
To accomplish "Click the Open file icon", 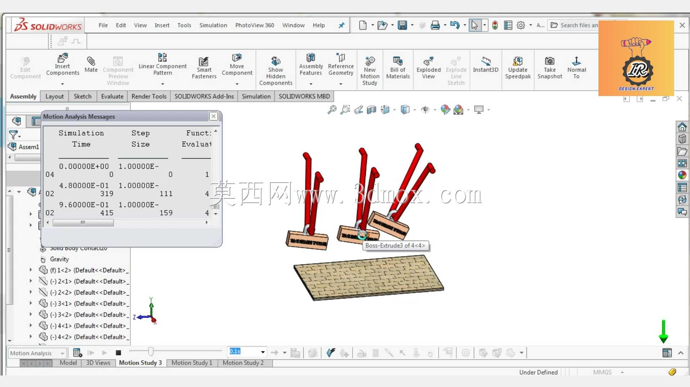I will tap(382, 25).
